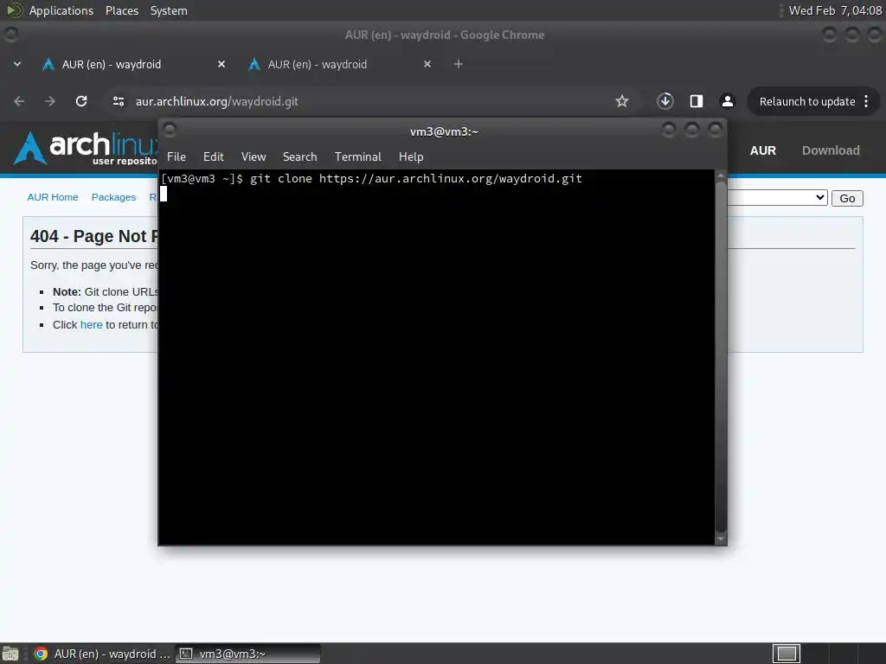Go forward with Chrome's forward arrow

pos(50,101)
